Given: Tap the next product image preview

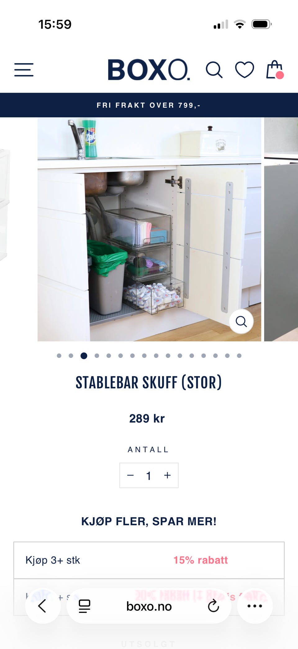Looking at the screenshot, I should point(281,229).
